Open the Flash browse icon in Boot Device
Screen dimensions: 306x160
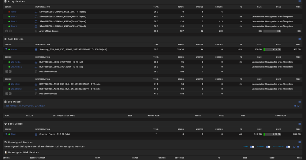click(x=6, y=134)
